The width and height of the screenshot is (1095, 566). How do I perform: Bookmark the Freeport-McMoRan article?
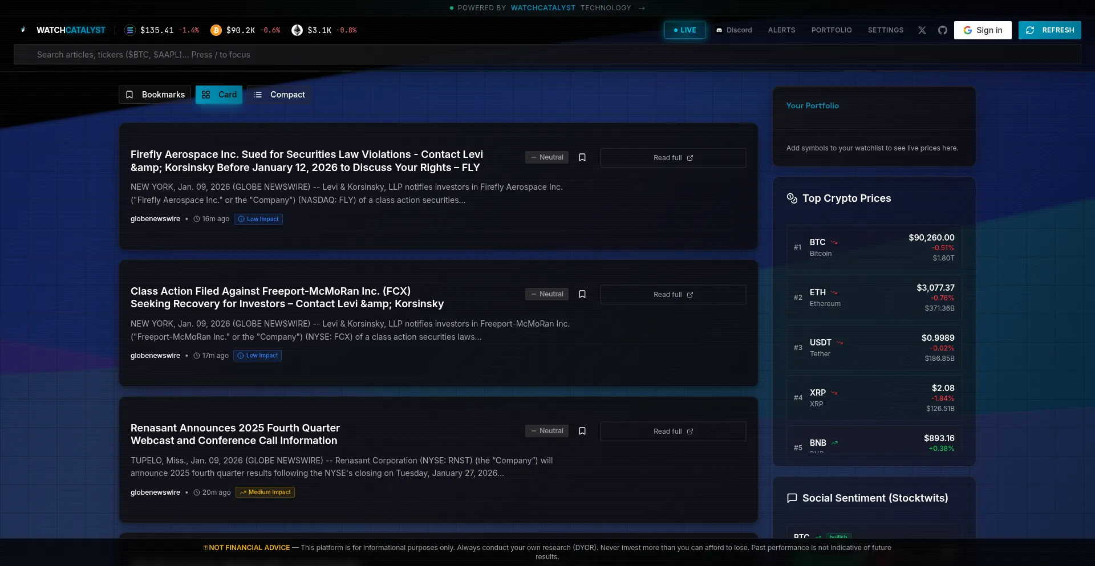click(582, 294)
